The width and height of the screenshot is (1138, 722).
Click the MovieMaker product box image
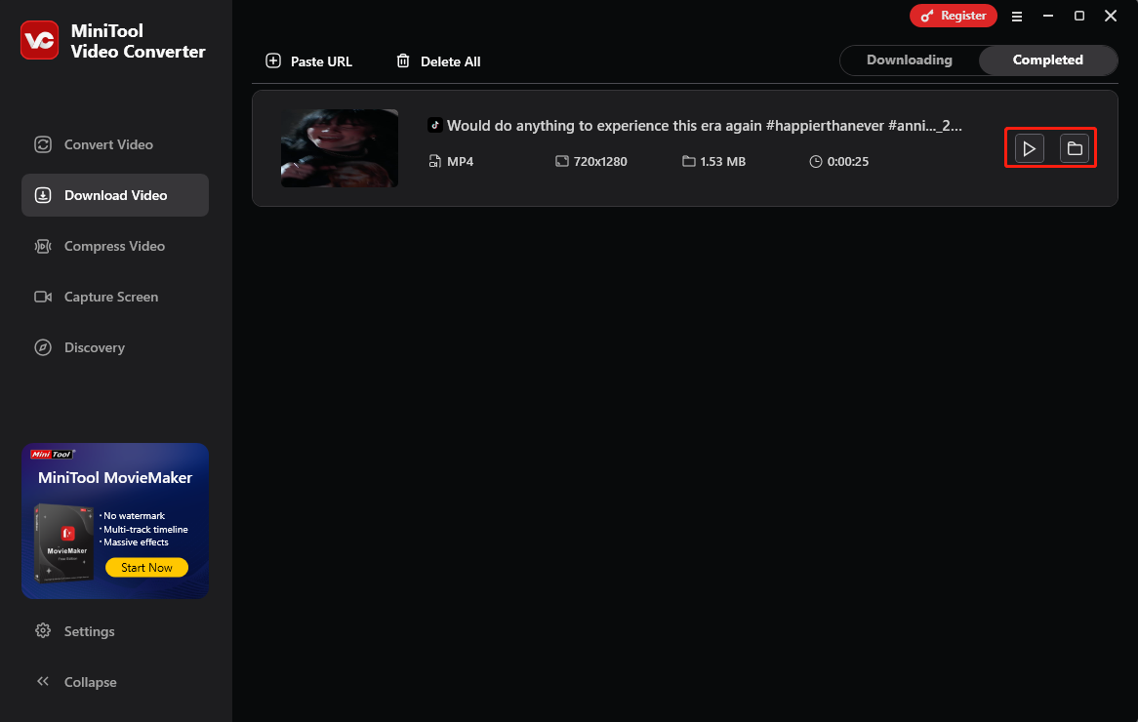tap(64, 542)
